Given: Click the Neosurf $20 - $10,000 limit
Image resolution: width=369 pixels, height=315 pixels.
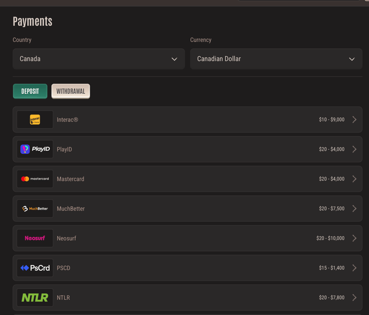Looking at the screenshot, I should pos(330,238).
